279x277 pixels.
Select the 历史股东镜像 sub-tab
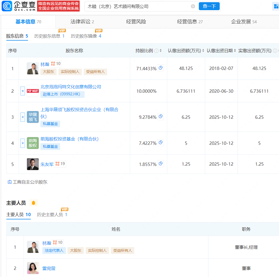pyautogui.click(x=86, y=36)
